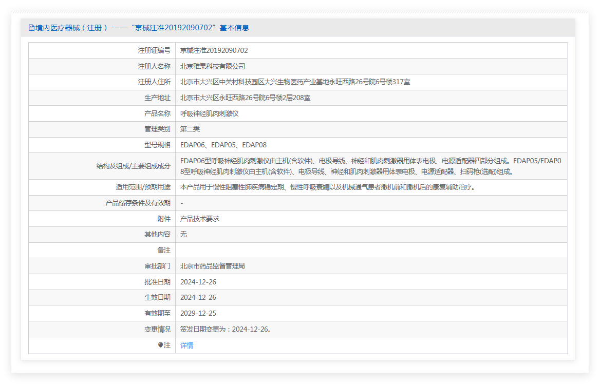Select production address ending 2层208室
Viewport: 600px width, 384px height.
pyautogui.click(x=245, y=98)
